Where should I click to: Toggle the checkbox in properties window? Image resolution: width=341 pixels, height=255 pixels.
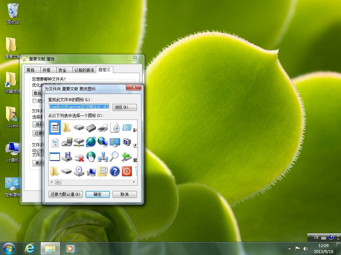point(34,101)
